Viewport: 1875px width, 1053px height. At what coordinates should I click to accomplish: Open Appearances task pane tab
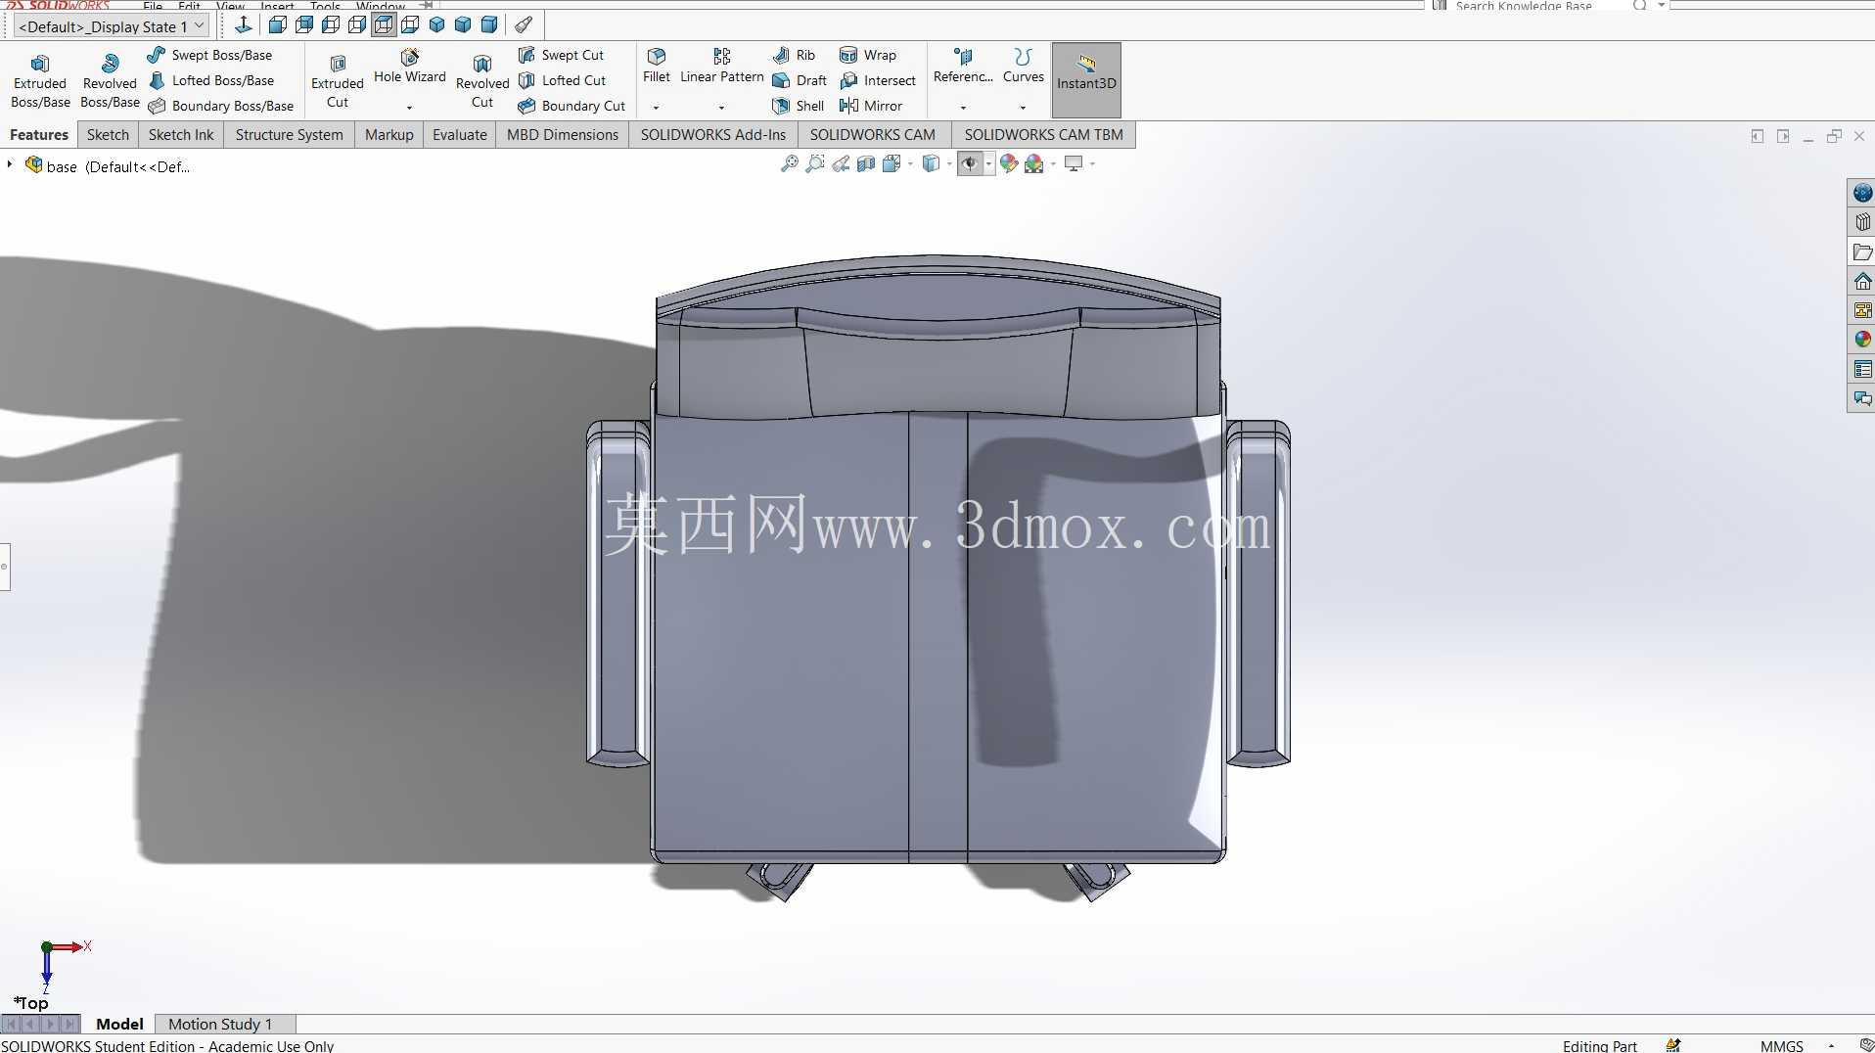(1862, 340)
